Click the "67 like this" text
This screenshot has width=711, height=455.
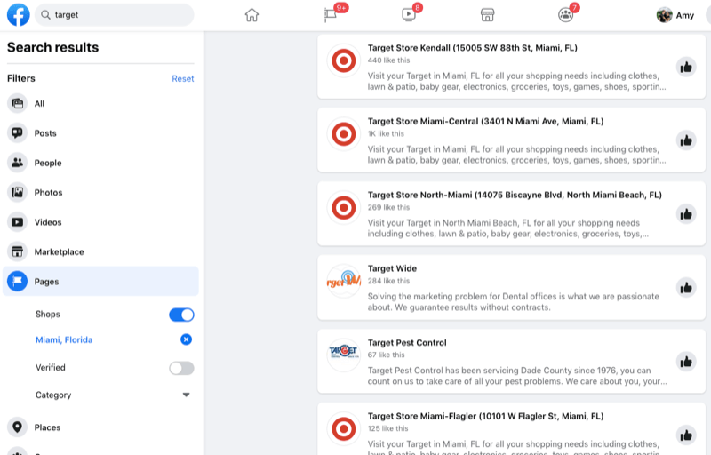point(387,355)
